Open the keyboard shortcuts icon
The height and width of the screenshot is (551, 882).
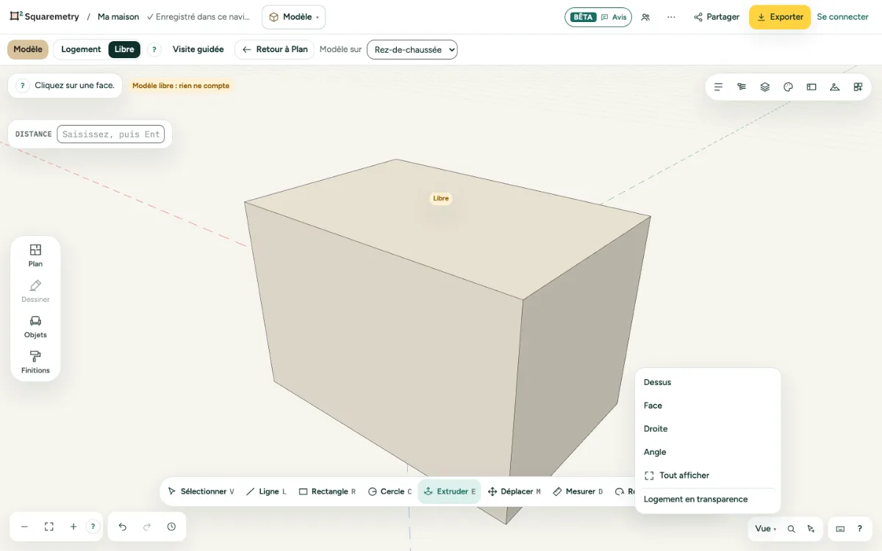coord(840,528)
